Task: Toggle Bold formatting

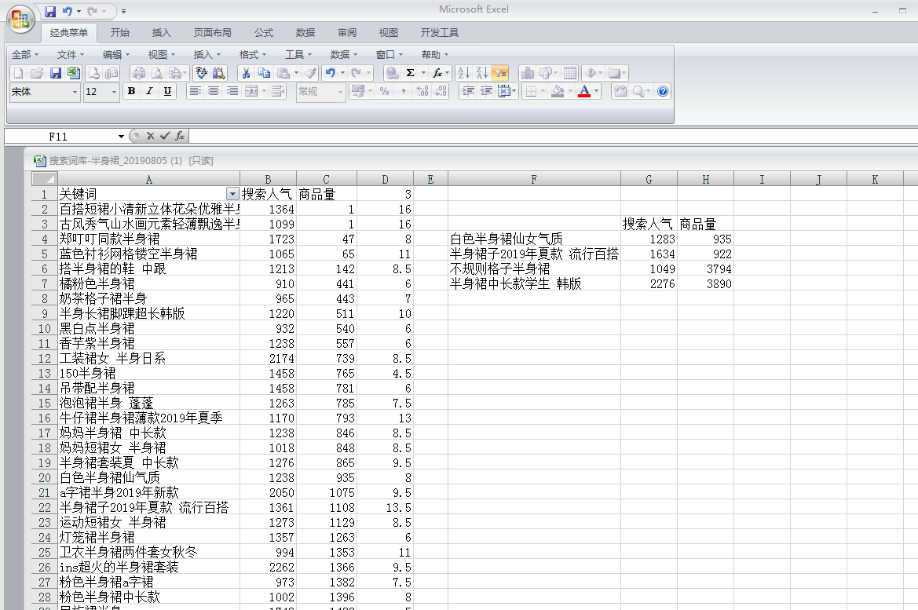Action: click(131, 92)
